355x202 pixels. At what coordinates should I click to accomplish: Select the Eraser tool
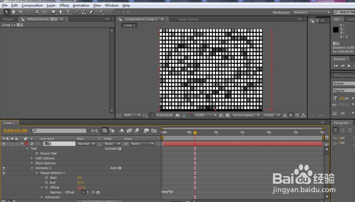91,12
